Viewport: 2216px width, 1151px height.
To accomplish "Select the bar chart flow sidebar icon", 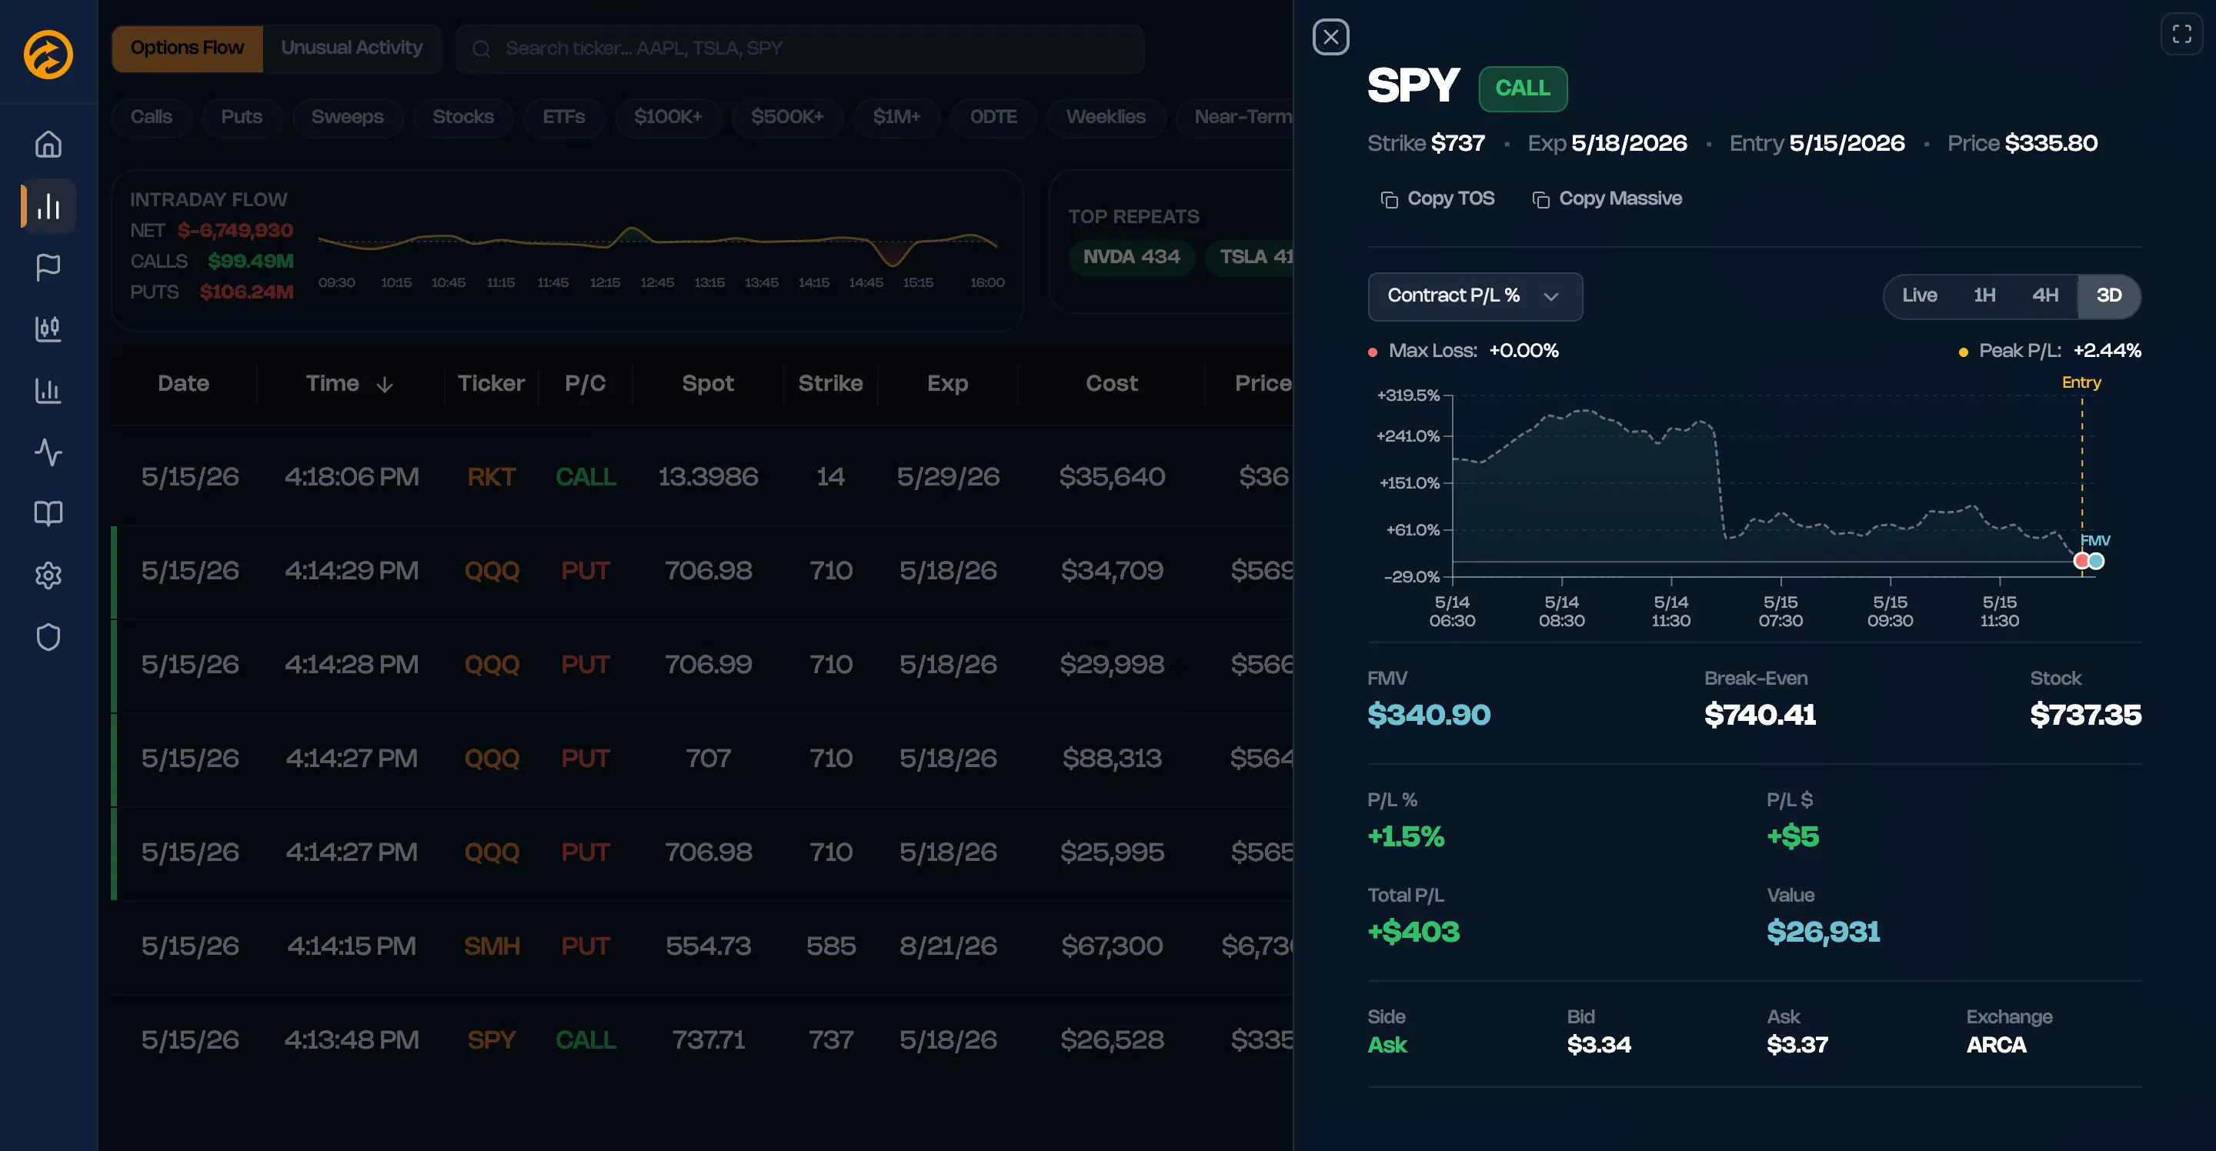I will (x=48, y=205).
